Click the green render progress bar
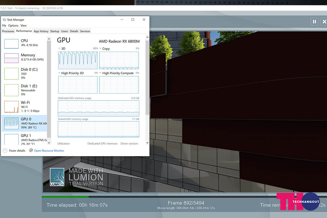 [65, 196]
